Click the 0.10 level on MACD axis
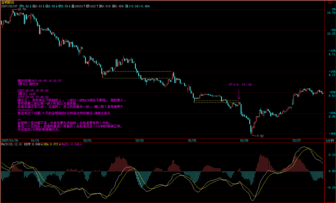Screen dimensions: 336x203 [x=332, y=155]
